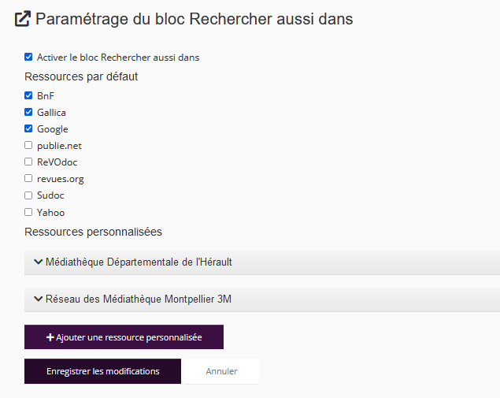Click the external link icon beside the title
The width and height of the screenshot is (500, 398).
coord(23,20)
